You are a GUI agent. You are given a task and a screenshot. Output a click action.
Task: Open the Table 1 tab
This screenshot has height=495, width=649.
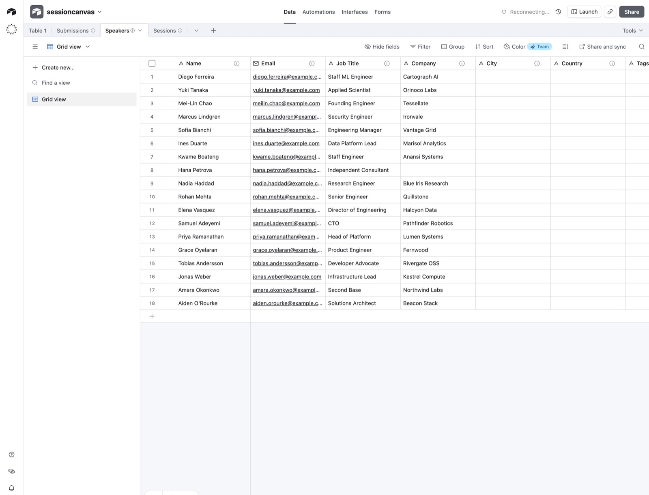[x=38, y=30]
